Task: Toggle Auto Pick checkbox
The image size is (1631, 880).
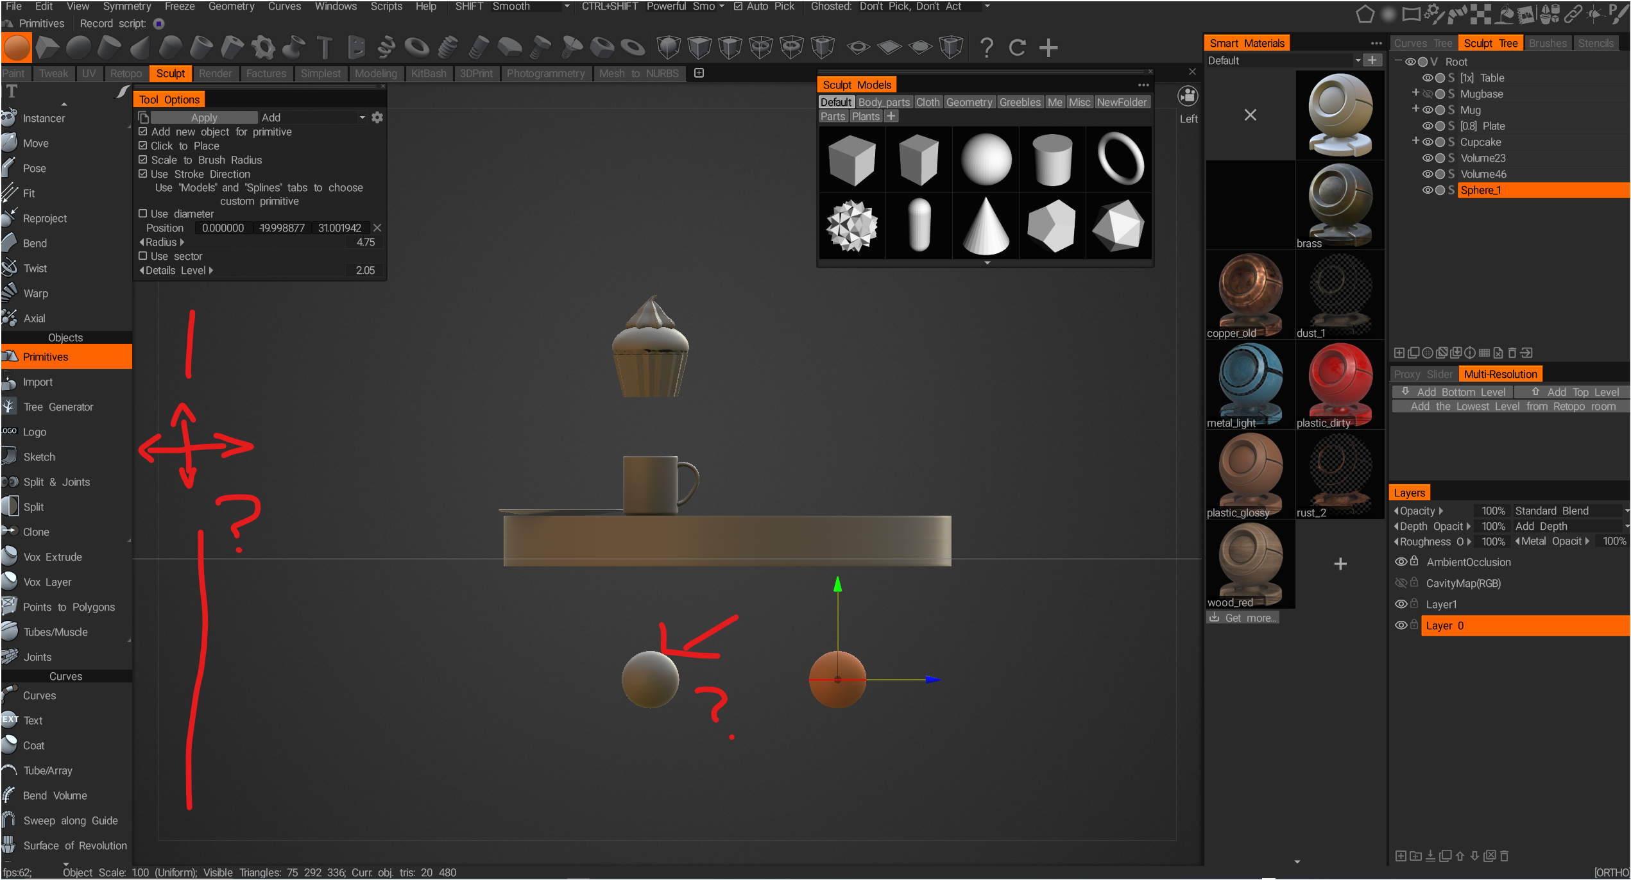Action: tap(739, 6)
